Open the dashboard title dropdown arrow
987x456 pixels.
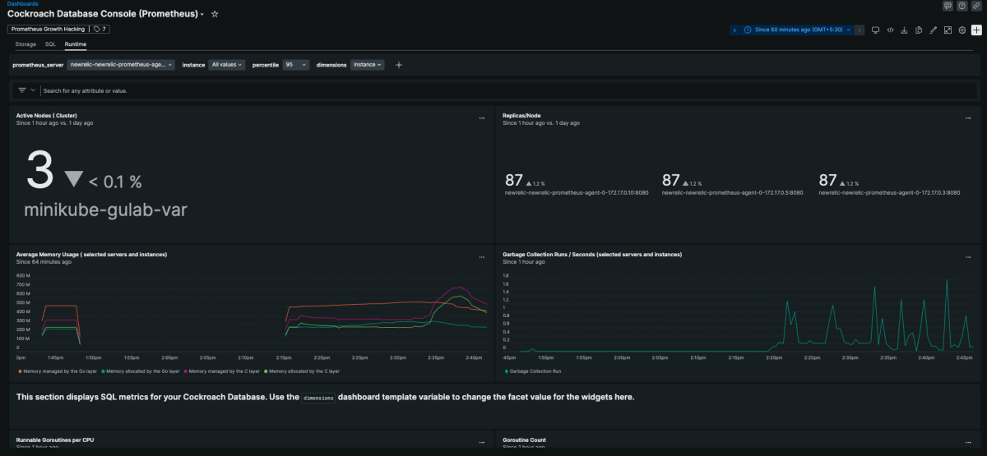[x=202, y=15]
